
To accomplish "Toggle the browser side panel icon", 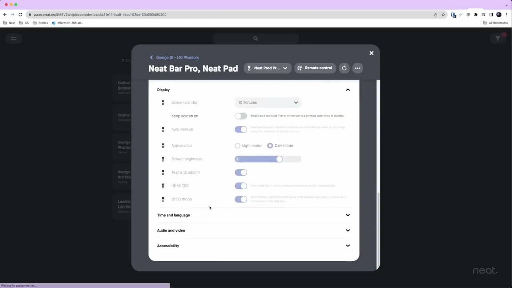I will (x=491, y=14).
